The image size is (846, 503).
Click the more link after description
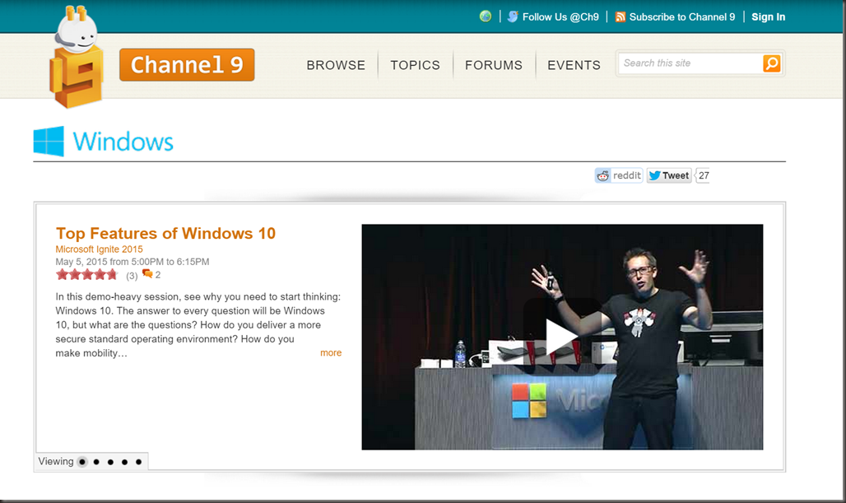coord(331,353)
